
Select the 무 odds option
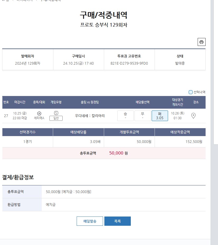(x=142, y=116)
